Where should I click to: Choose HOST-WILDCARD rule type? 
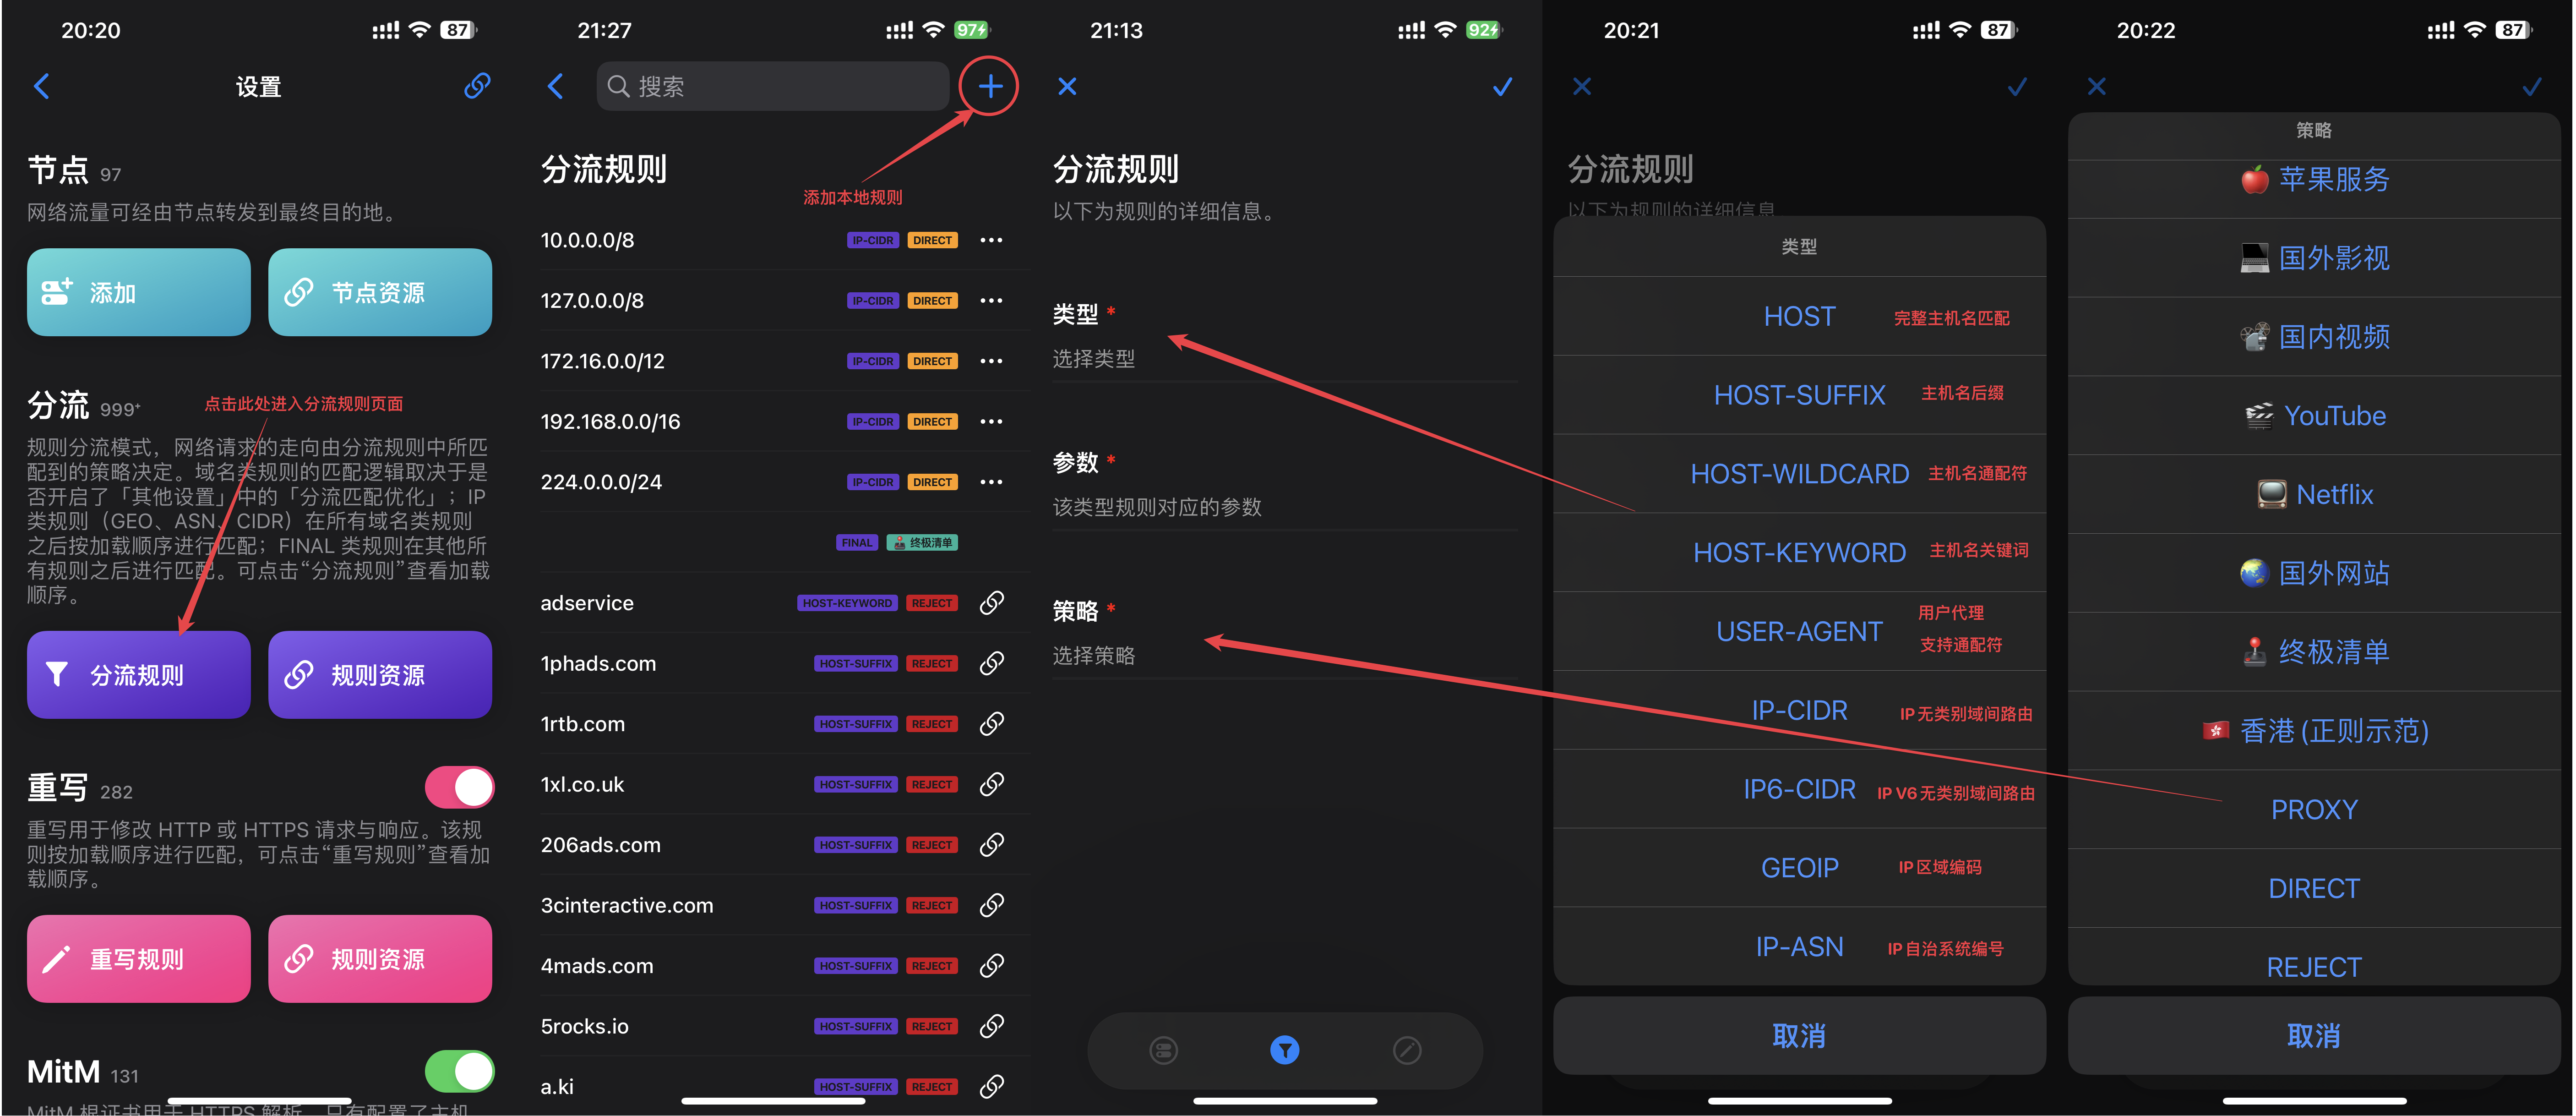tap(1799, 474)
